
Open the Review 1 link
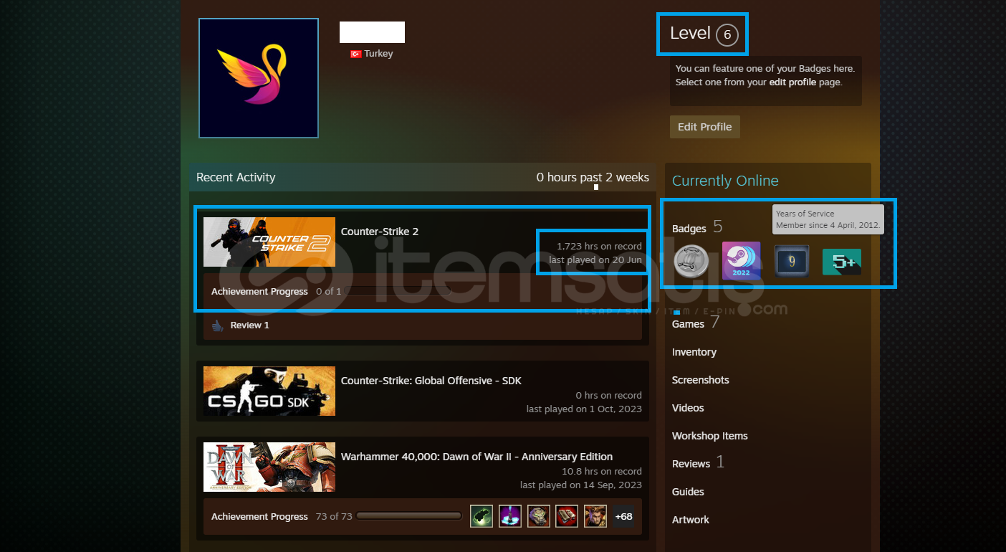pos(250,325)
